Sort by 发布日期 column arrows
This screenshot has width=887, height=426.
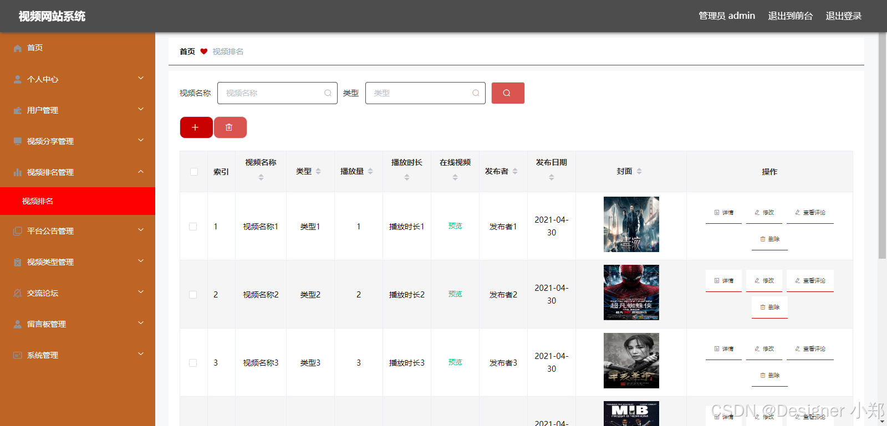(552, 177)
